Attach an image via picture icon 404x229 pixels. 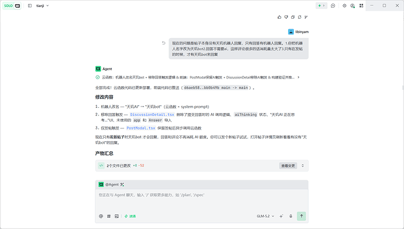(x=117, y=216)
